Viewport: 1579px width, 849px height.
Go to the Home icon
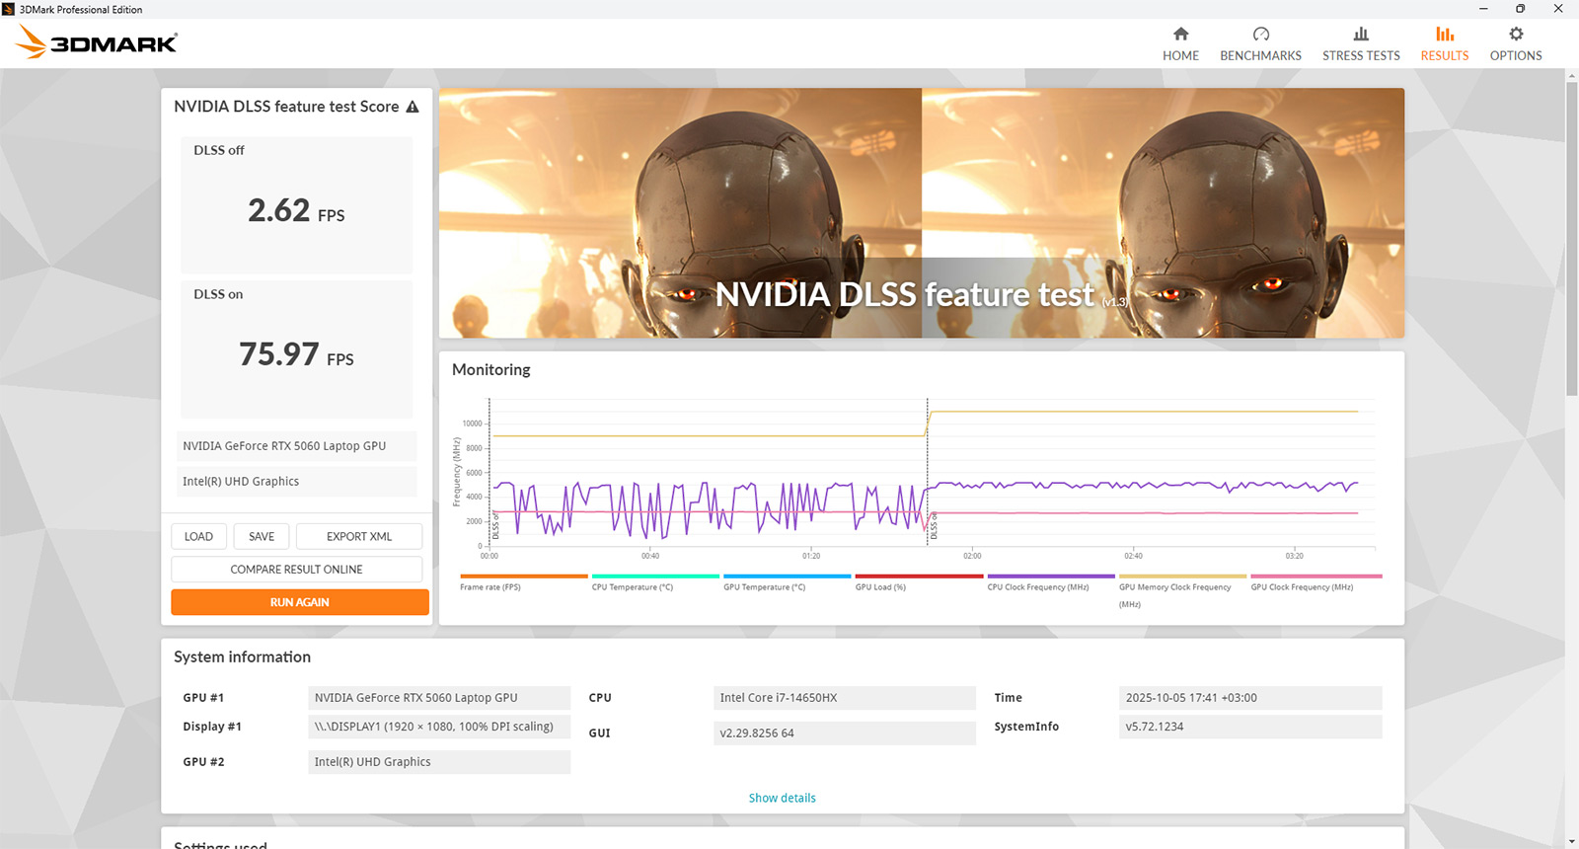[x=1180, y=35]
